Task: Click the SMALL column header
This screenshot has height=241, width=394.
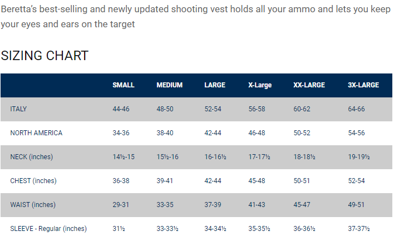Action: (123, 85)
